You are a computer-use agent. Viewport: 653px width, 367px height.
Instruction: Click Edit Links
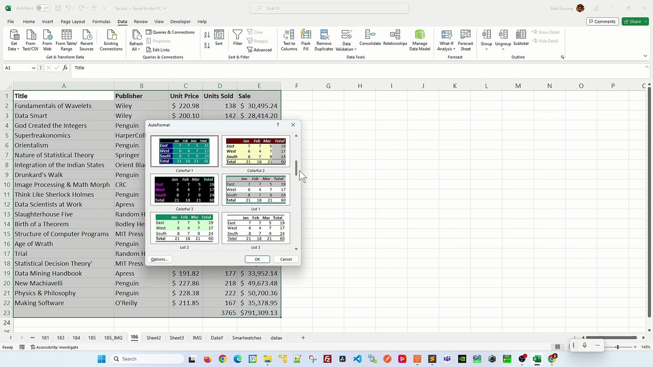pos(158,49)
